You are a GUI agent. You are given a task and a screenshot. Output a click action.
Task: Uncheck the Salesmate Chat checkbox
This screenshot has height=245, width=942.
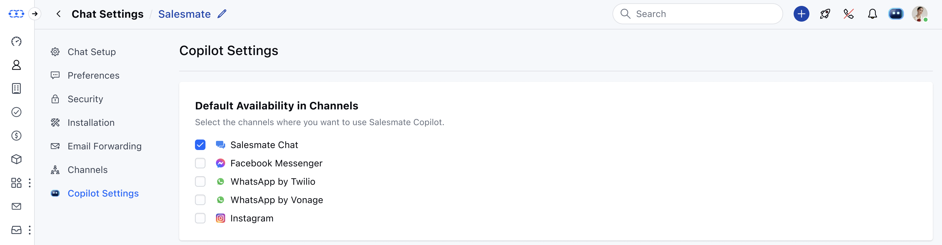tap(200, 145)
